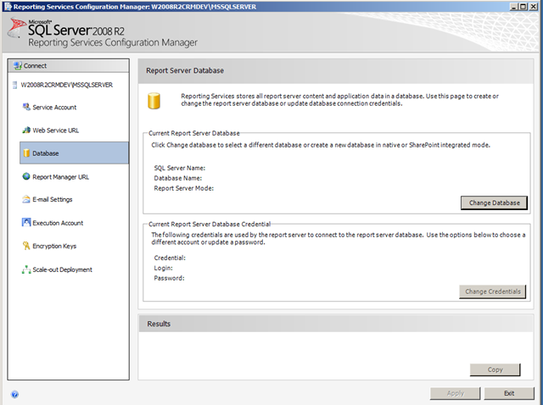The image size is (543, 405).
Task: Open the Service Account page
Action: pos(54,108)
